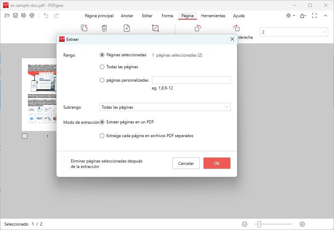Switch to the Herramientas tab
Viewport: 334px width, 230px height.
[x=213, y=16]
